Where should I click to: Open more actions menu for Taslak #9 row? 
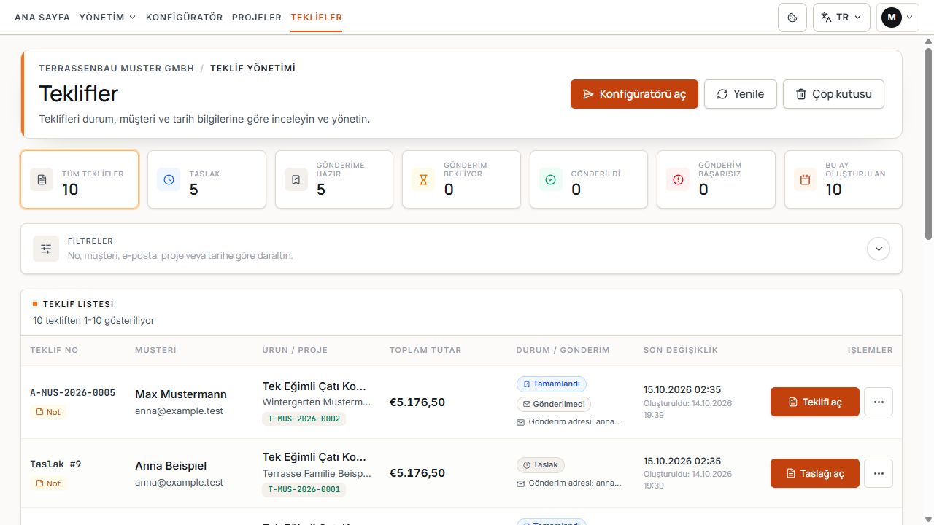coord(879,473)
